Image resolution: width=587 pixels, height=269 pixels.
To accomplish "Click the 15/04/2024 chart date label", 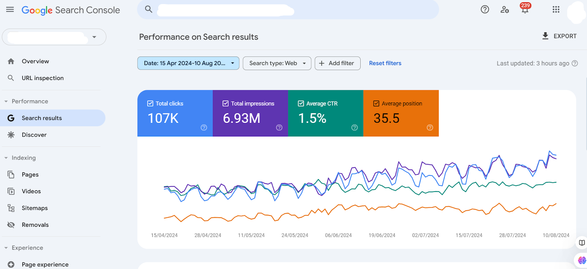I will (x=164, y=235).
